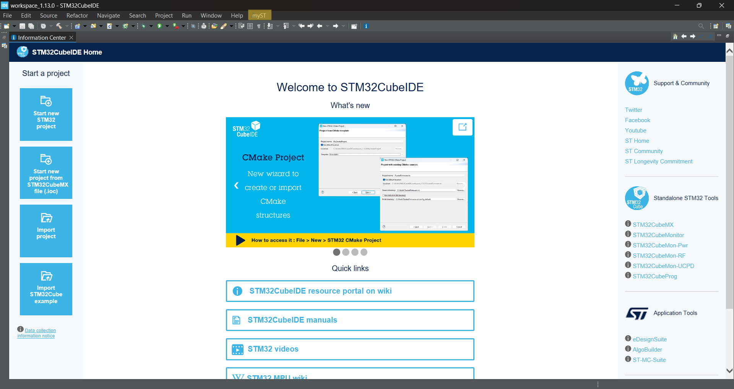Click the Build hammer icon
Viewport: 734px width, 389px height.
tap(59, 26)
